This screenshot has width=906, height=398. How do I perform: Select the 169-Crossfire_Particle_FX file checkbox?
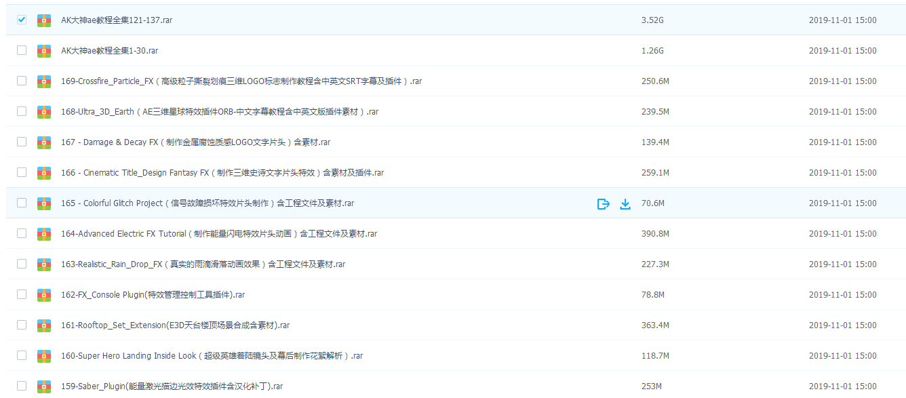(x=22, y=81)
